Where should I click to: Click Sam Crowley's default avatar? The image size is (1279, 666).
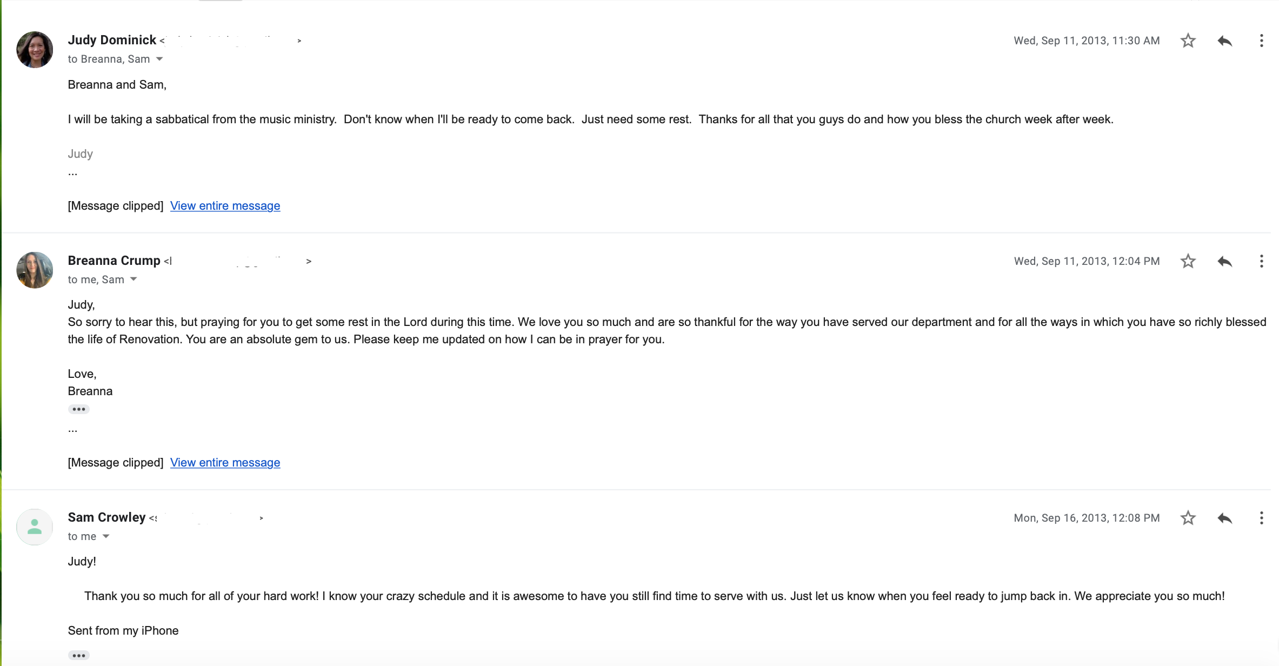click(35, 527)
